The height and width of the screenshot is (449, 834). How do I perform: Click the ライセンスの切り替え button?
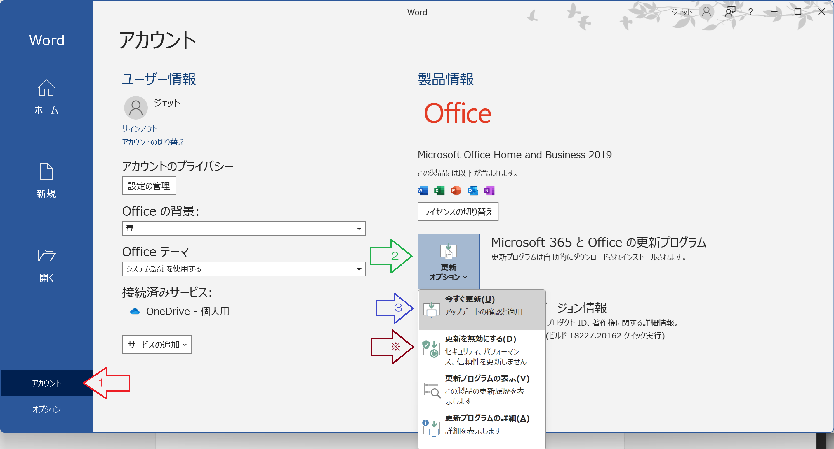tap(458, 211)
